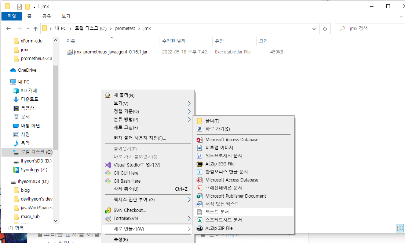
Task: Expand the 보기(V) submenu
Action: point(148,103)
